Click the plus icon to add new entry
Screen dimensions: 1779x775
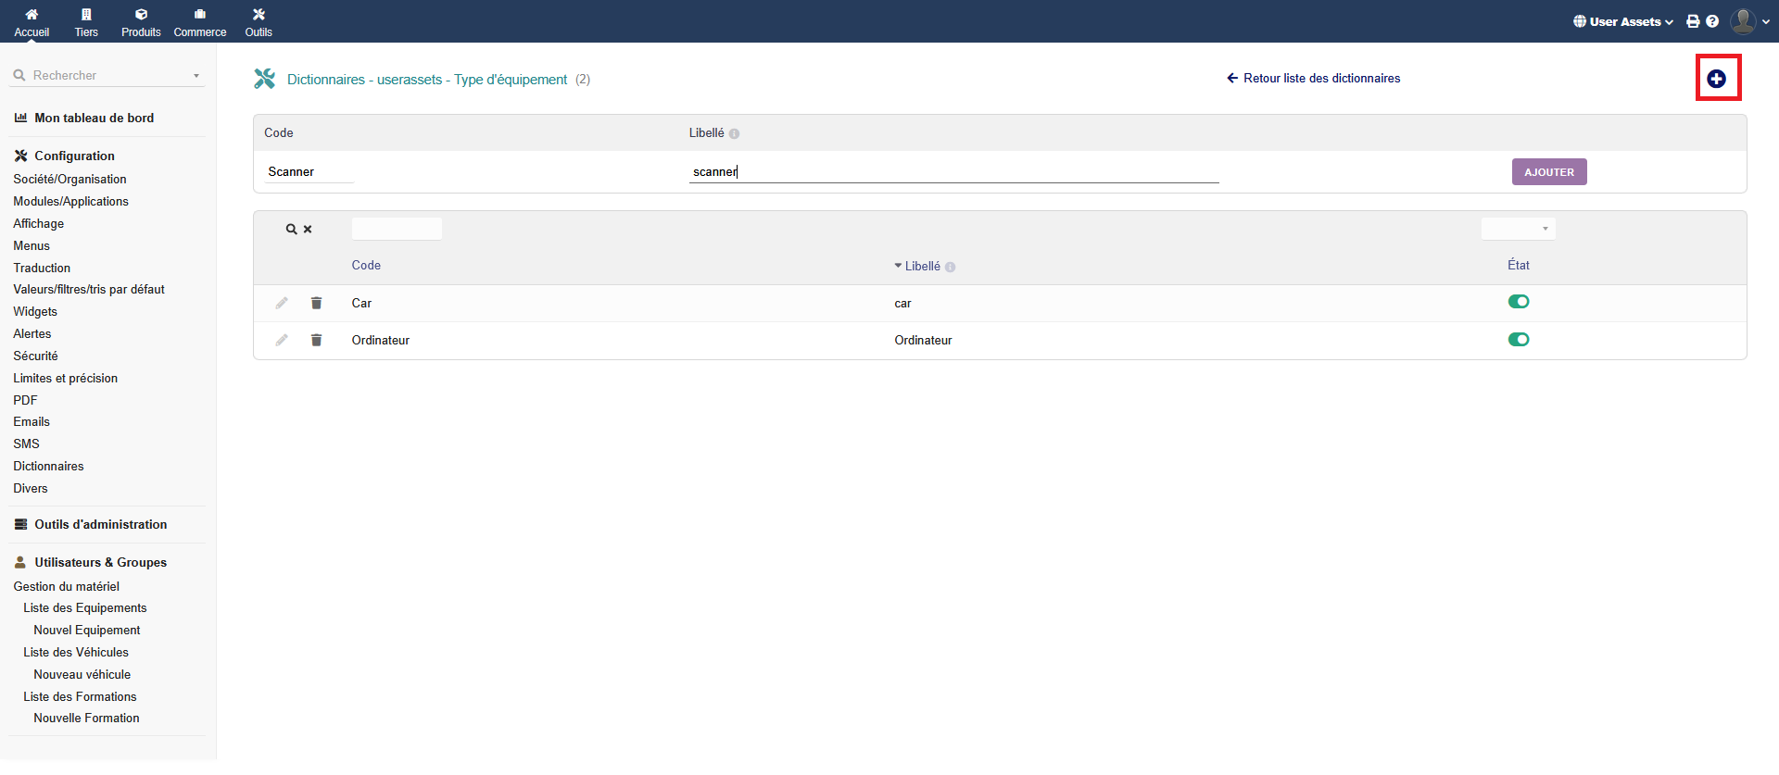[x=1717, y=79]
